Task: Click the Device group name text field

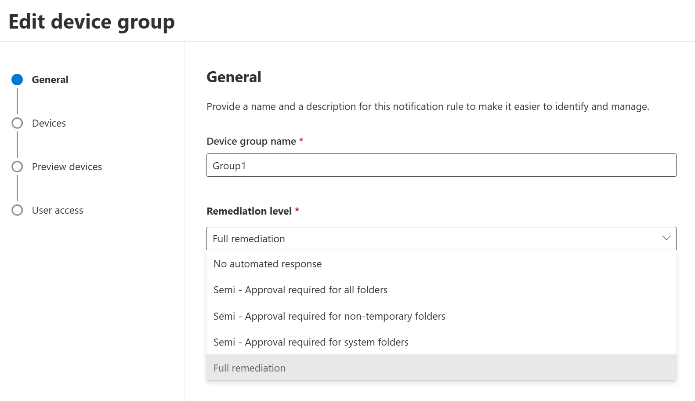Action: [441, 165]
